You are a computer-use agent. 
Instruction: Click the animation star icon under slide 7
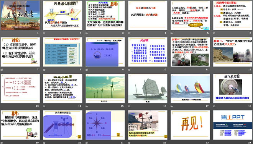pyautogui.click(x=2, y=70)
